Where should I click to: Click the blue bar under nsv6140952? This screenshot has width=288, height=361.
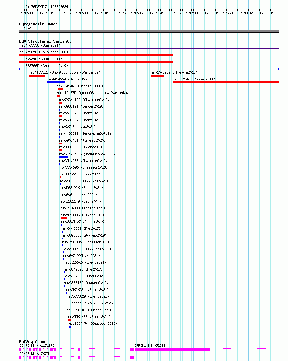pyautogui.click(x=63, y=157)
